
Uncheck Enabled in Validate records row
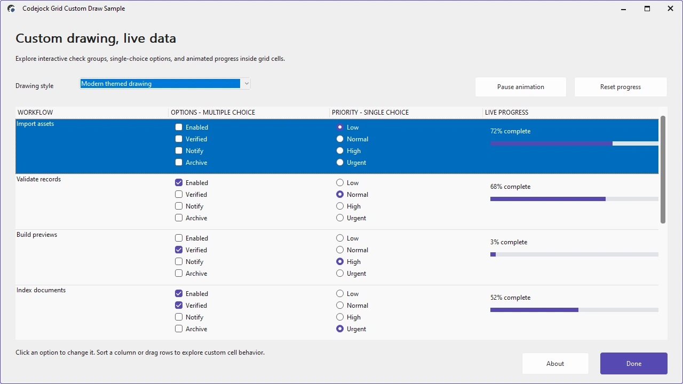point(179,183)
